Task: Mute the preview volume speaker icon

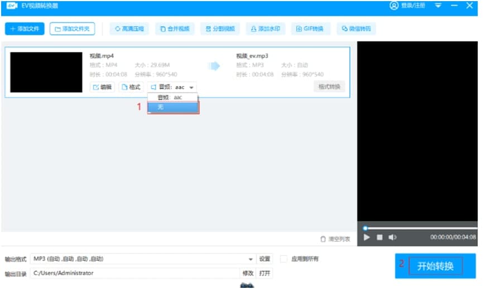Action: pyautogui.click(x=392, y=237)
